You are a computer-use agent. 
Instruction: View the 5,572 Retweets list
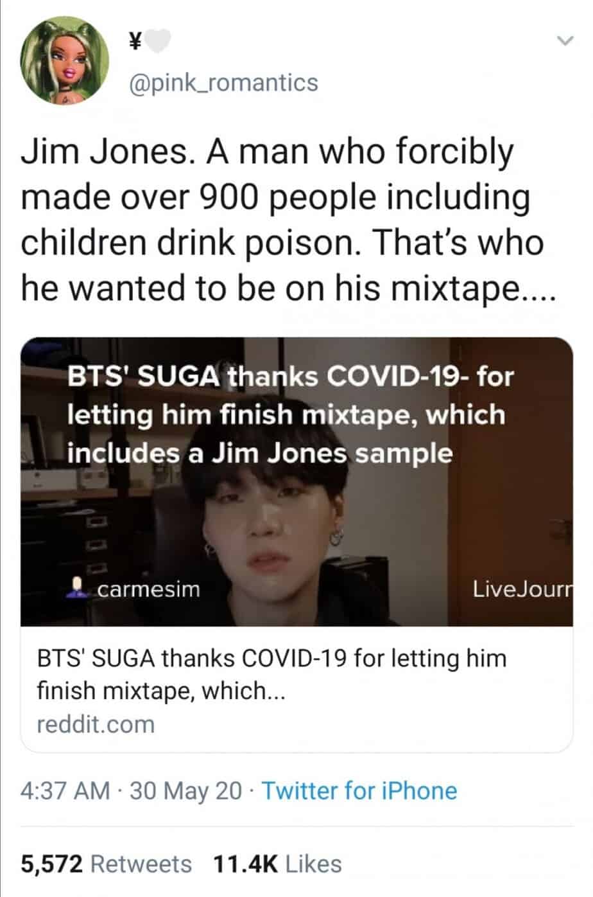pos(107,864)
